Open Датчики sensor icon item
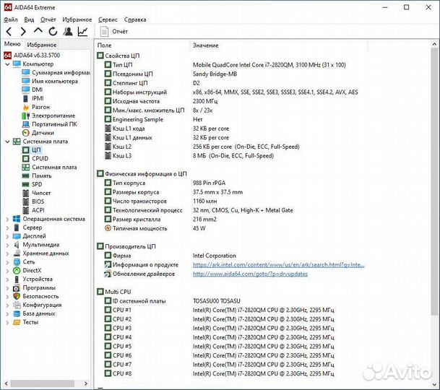This screenshot has height=390, width=440. pyautogui.click(x=26, y=133)
